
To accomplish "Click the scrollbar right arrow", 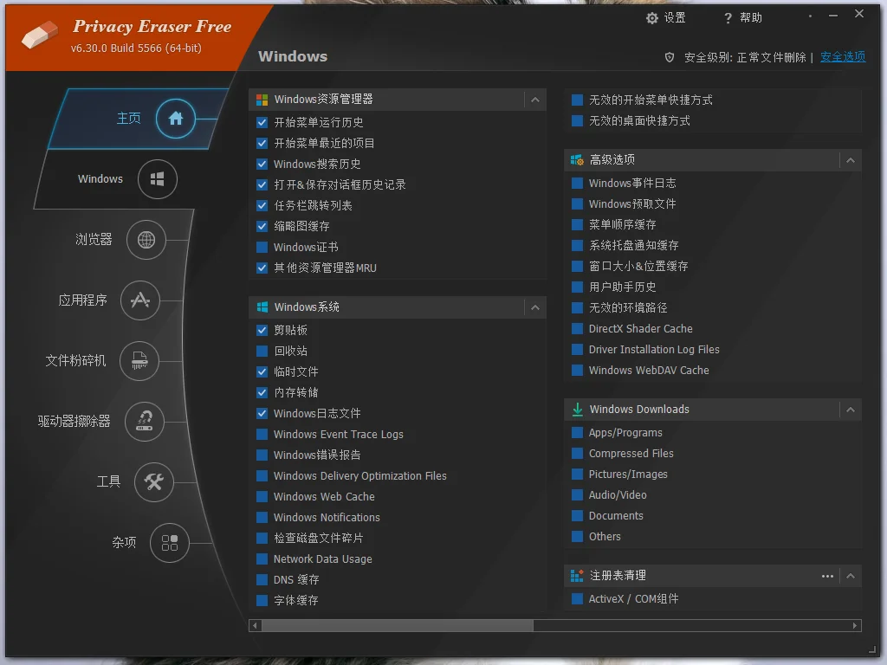I will click(x=855, y=625).
